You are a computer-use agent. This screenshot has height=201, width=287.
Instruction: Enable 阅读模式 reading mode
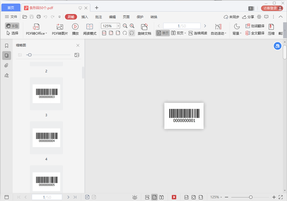(90, 29)
